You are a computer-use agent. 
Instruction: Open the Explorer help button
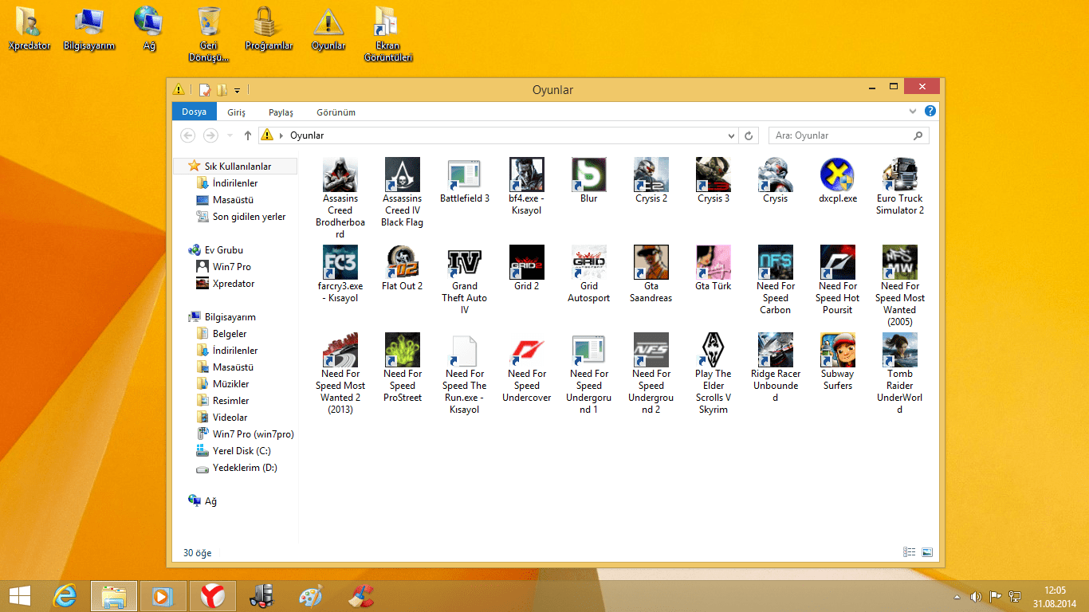point(930,112)
